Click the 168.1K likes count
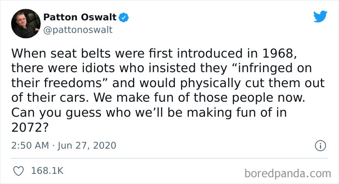This screenshot has height=184, width=339. point(47,171)
